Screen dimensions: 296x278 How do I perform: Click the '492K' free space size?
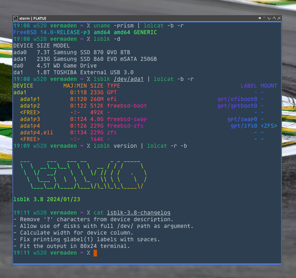pyautogui.click(x=97, y=112)
